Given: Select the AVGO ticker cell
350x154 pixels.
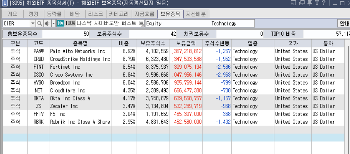Looking at the screenshot, I should coord(39,83).
